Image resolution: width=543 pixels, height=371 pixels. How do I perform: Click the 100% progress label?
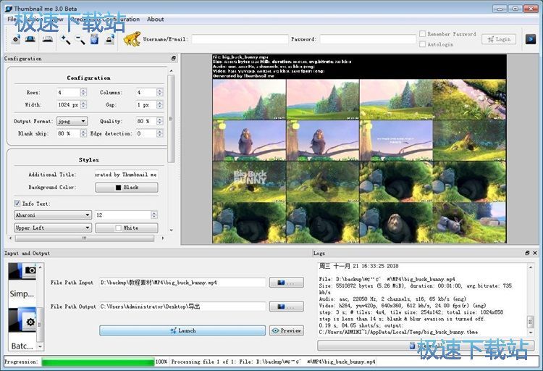click(x=161, y=362)
